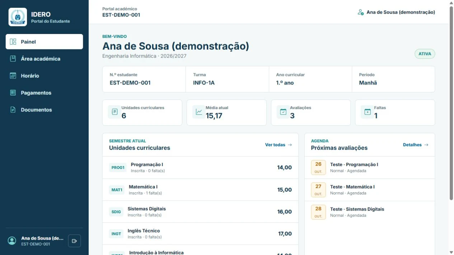Open the Documentos menu item

[x=44, y=110]
